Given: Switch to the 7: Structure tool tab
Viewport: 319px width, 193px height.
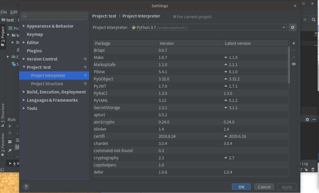Looking at the screenshot, I should 3,115.
